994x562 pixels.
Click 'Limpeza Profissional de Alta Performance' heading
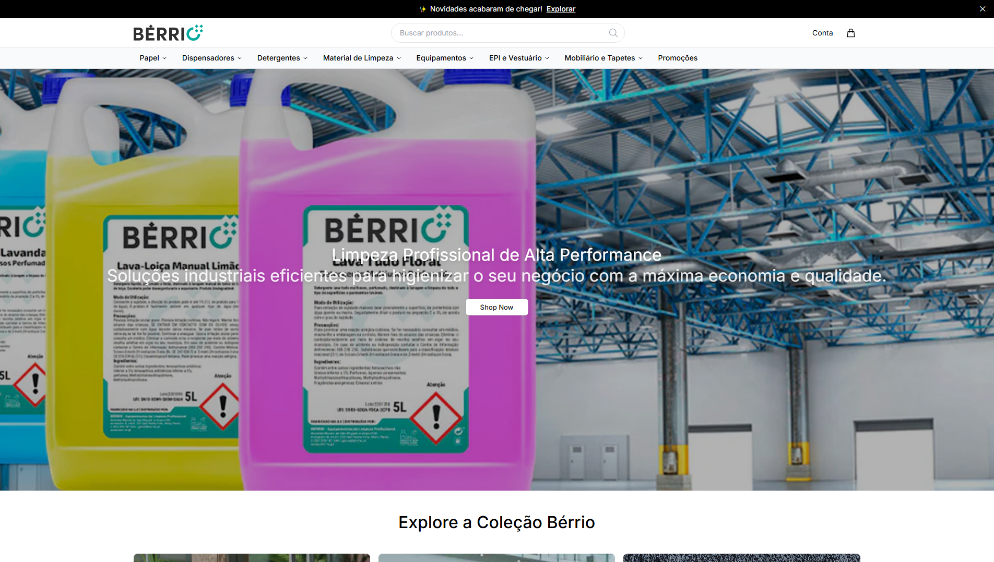[496, 254]
